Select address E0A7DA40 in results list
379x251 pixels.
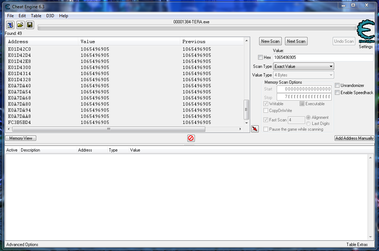(x=19, y=86)
